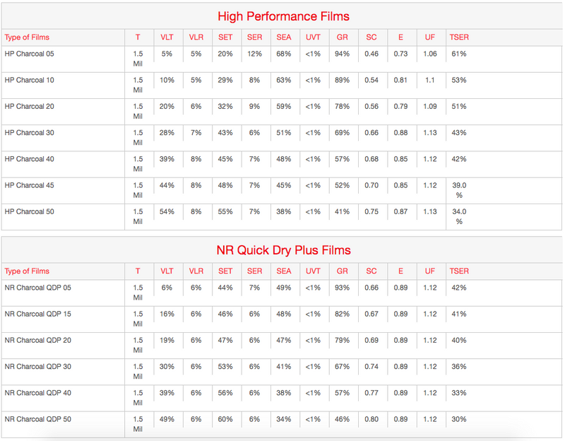Select the NR Charcoal QDP 50 row label
The height and width of the screenshot is (441, 565).
tap(37, 419)
